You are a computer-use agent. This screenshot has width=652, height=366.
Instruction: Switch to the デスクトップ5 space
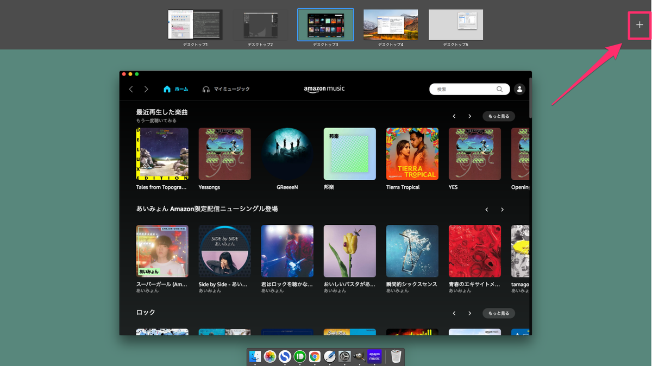tap(456, 24)
